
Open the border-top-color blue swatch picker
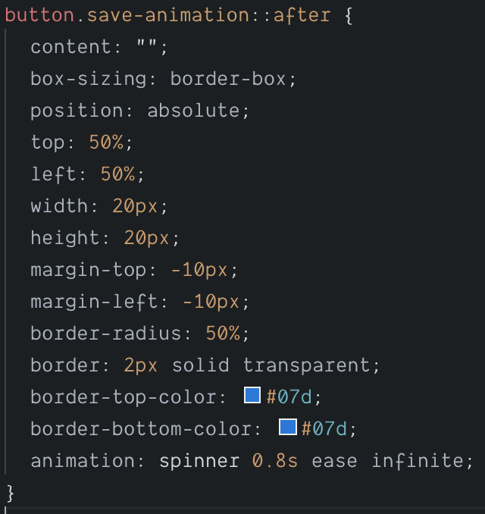click(x=252, y=395)
